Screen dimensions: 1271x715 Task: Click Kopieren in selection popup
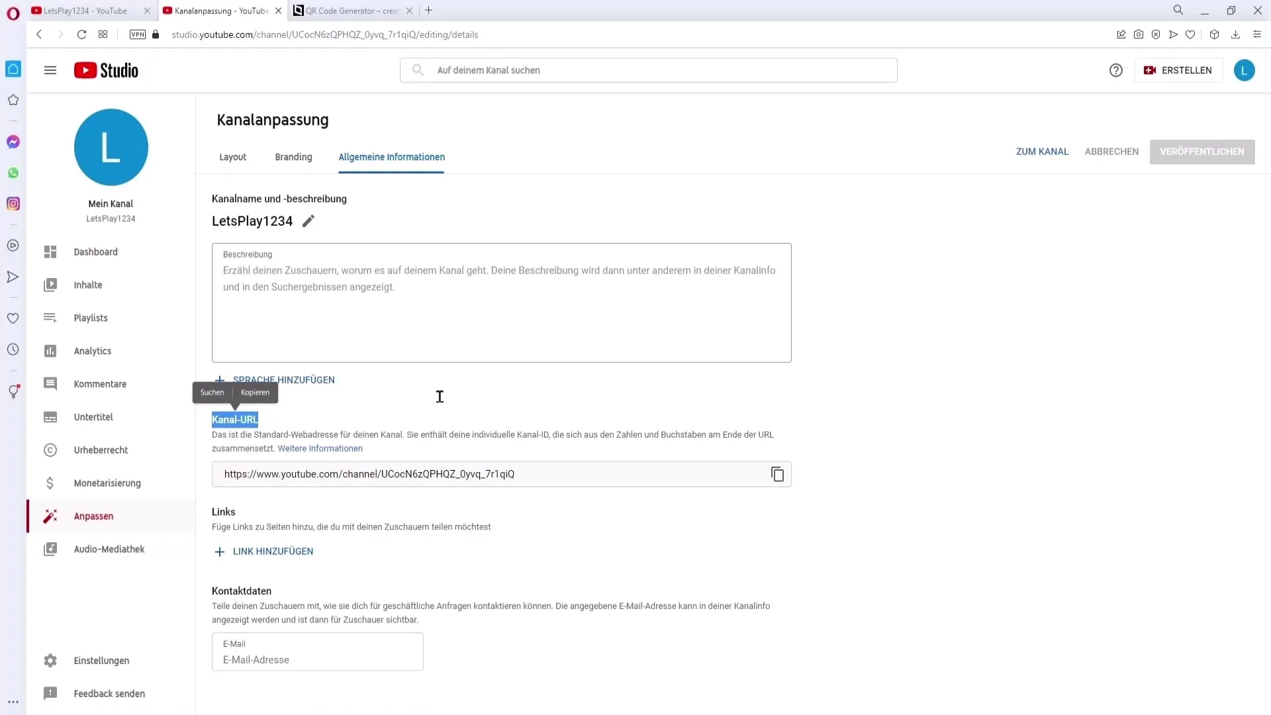point(256,393)
